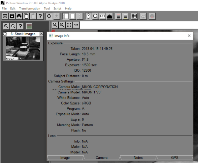Click the Histogram icon in toolbar

110,16
